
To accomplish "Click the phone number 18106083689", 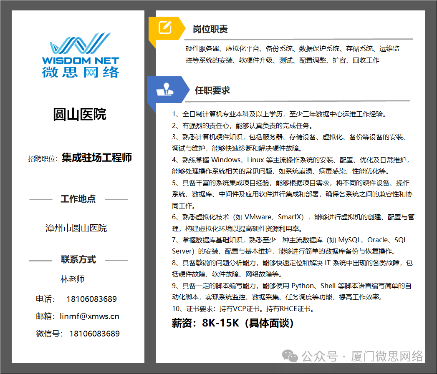I will point(91,299).
